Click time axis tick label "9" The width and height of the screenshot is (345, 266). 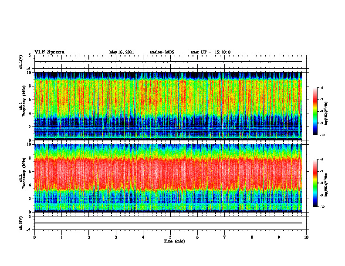(279, 237)
